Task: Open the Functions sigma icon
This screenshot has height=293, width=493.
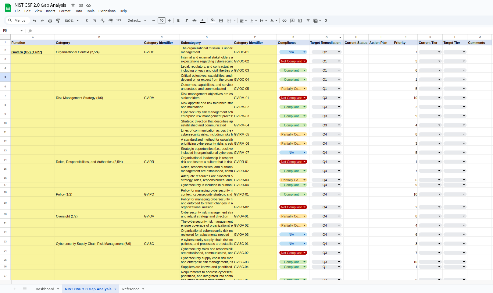Action: [326, 21]
